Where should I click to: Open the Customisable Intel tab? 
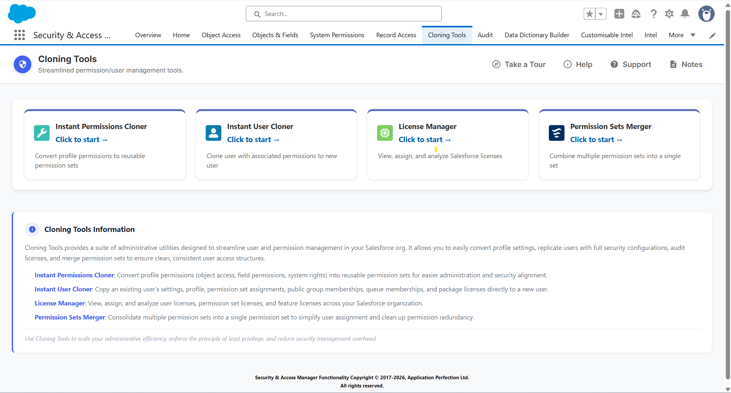607,35
